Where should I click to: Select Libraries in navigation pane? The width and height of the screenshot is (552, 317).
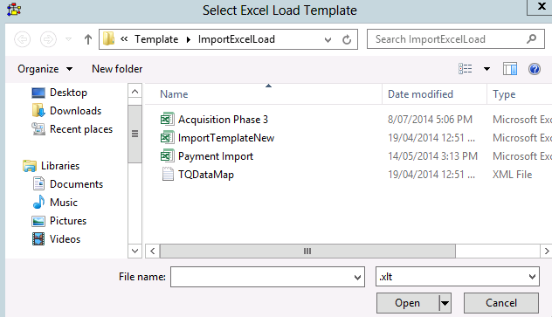(60, 166)
